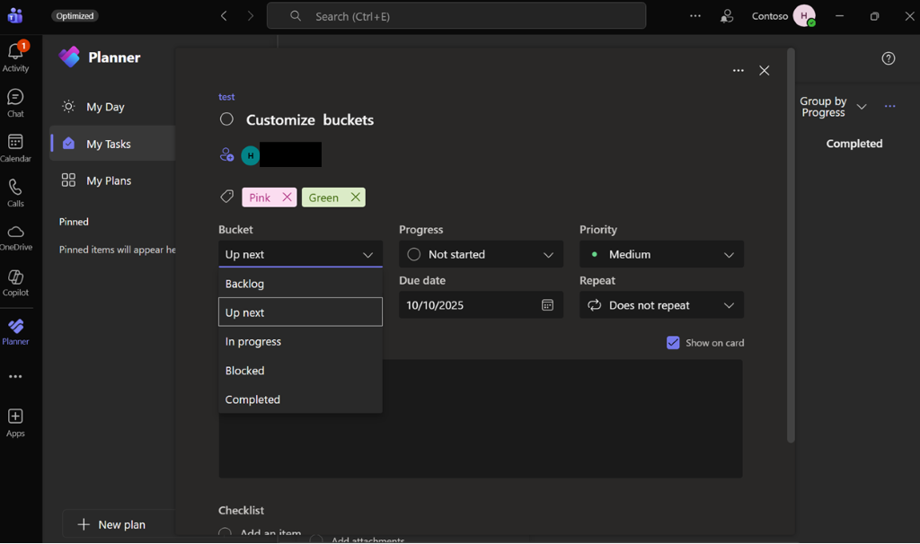Open the Progress dropdown
920x544 pixels.
pyautogui.click(x=482, y=254)
